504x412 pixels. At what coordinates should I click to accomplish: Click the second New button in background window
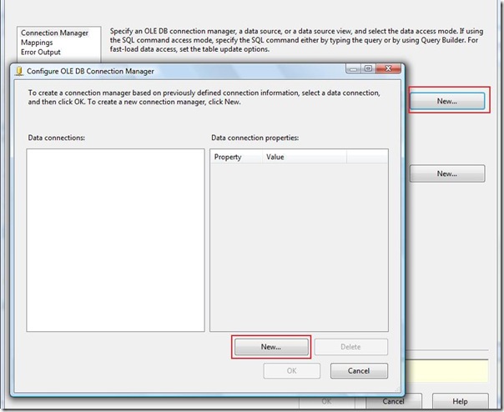pyautogui.click(x=447, y=173)
